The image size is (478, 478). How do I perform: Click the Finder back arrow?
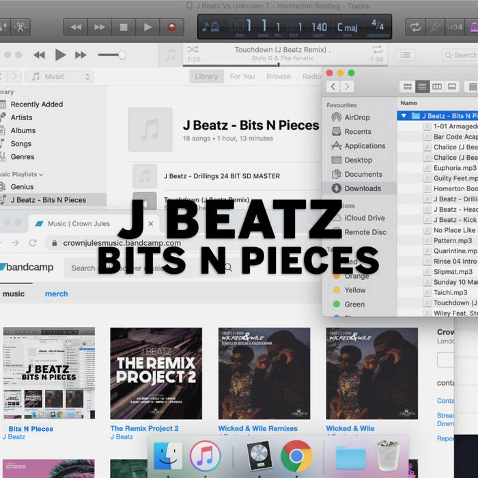(x=333, y=87)
